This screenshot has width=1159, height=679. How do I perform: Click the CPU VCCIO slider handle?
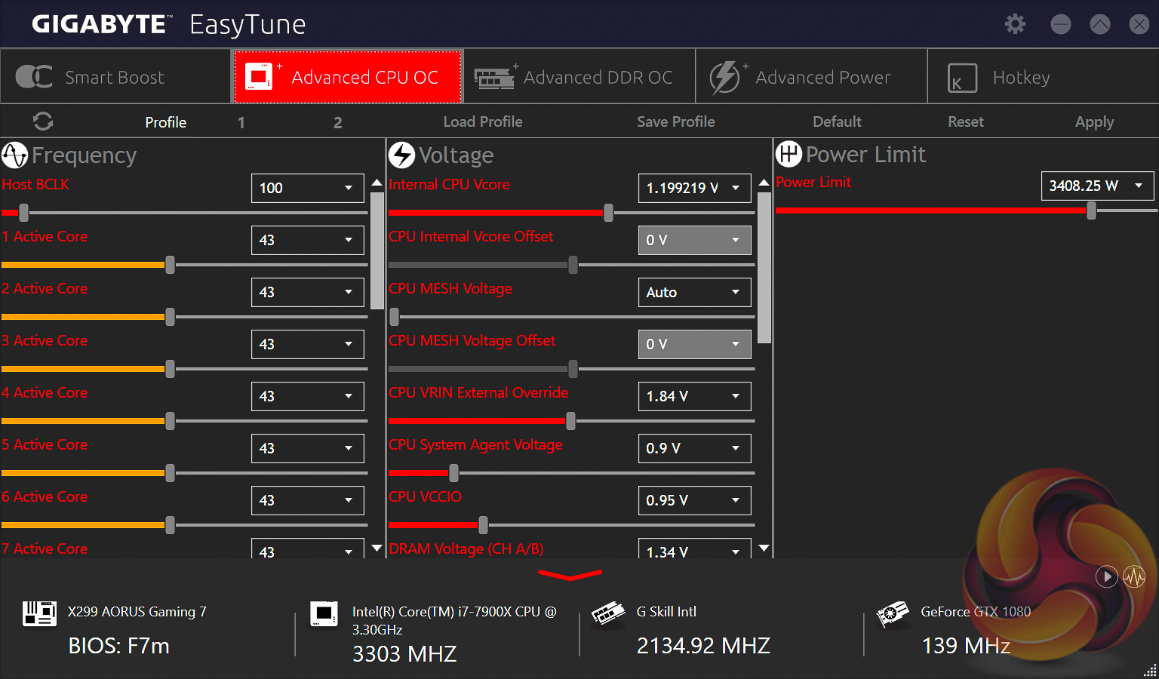(483, 525)
